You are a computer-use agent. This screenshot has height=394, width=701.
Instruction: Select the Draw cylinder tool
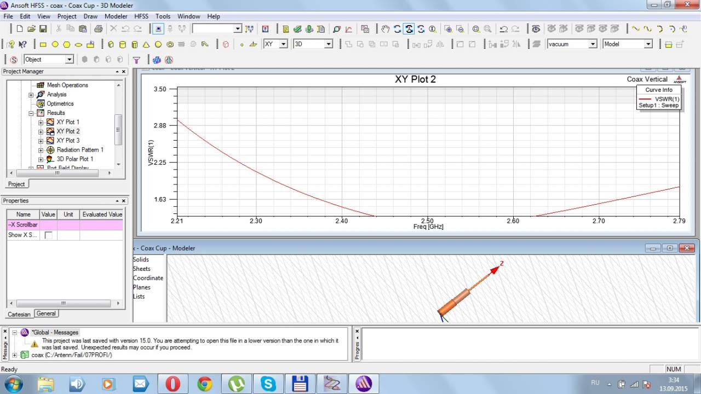[123, 44]
